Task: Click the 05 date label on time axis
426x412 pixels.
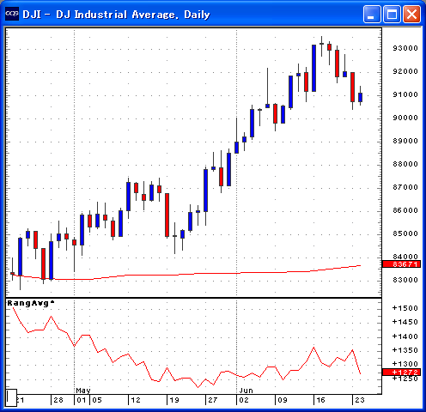Action: (97, 400)
